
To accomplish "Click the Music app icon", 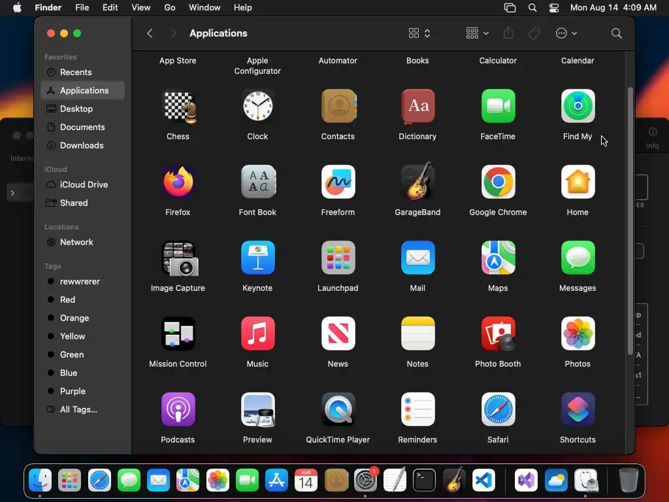I will [x=257, y=333].
